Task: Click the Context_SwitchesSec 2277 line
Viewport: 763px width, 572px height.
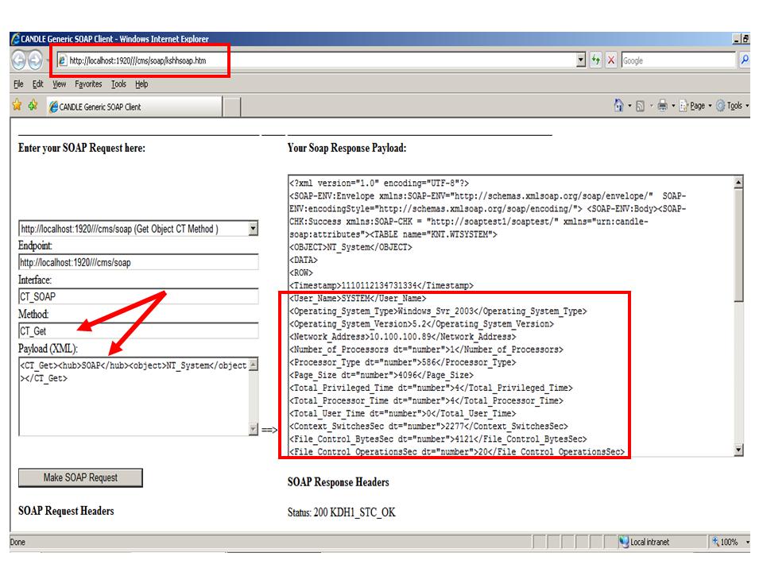Action: pyautogui.click(x=428, y=426)
